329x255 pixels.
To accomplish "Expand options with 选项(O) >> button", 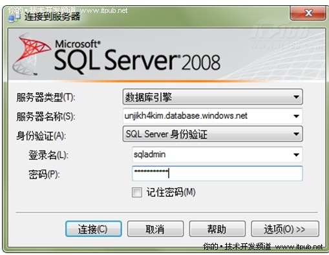I will point(285,229).
